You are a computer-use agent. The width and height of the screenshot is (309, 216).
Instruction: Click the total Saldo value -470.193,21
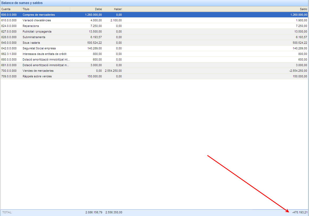click(x=299, y=212)
